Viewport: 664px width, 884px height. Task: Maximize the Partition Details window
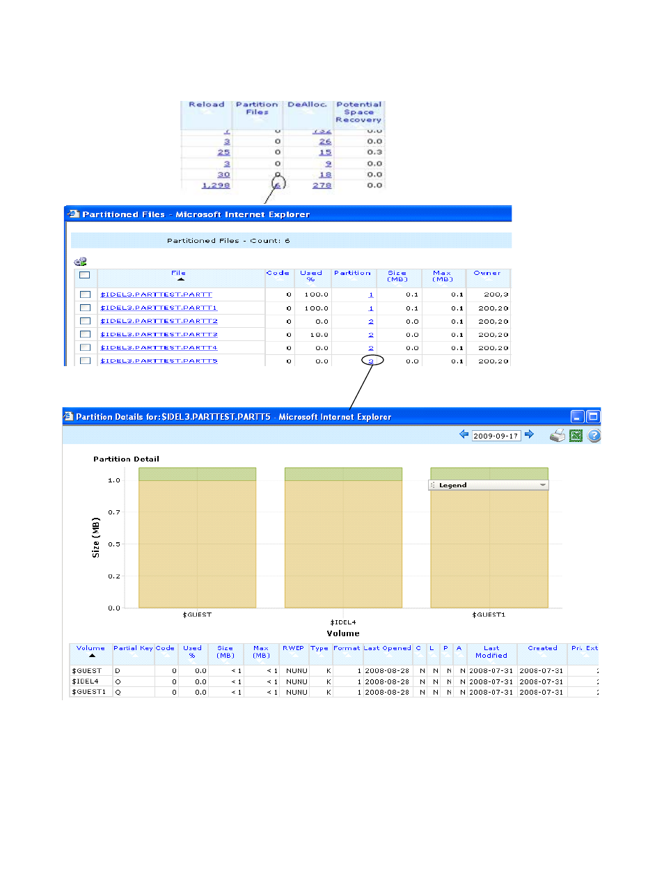593,416
